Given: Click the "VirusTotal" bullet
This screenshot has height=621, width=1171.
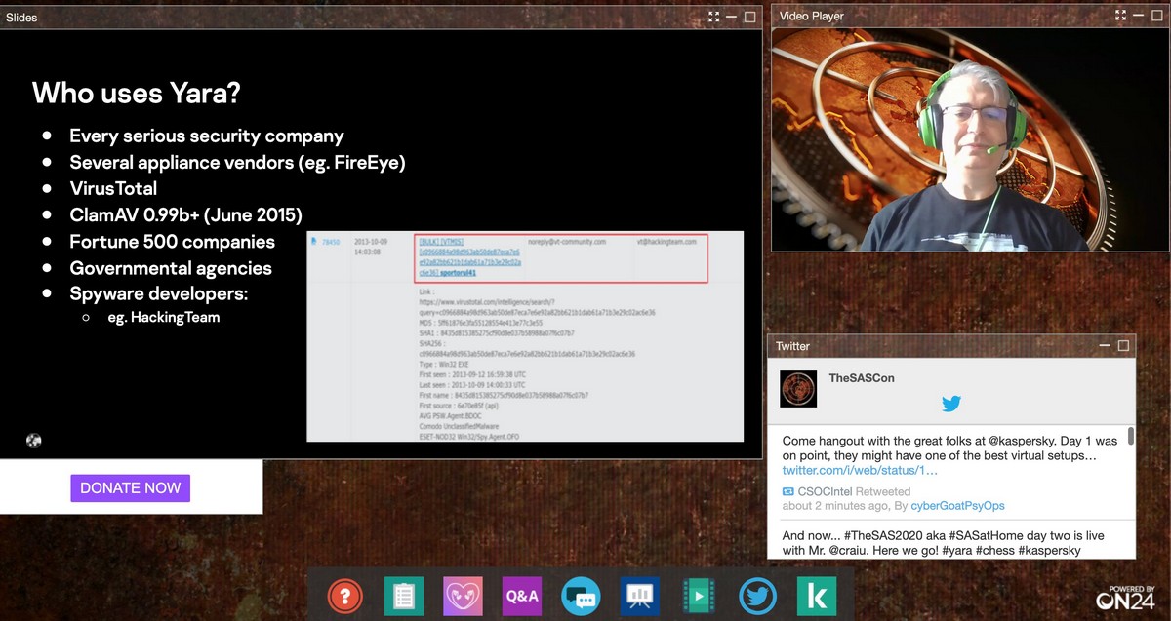Looking at the screenshot, I should (113, 188).
